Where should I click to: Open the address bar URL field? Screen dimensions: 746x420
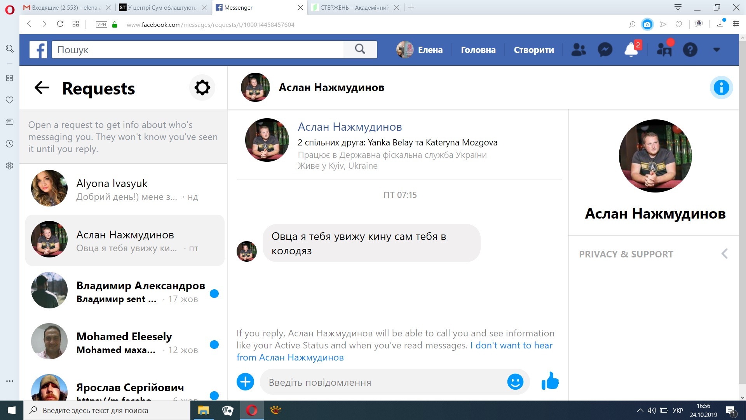[x=210, y=24]
